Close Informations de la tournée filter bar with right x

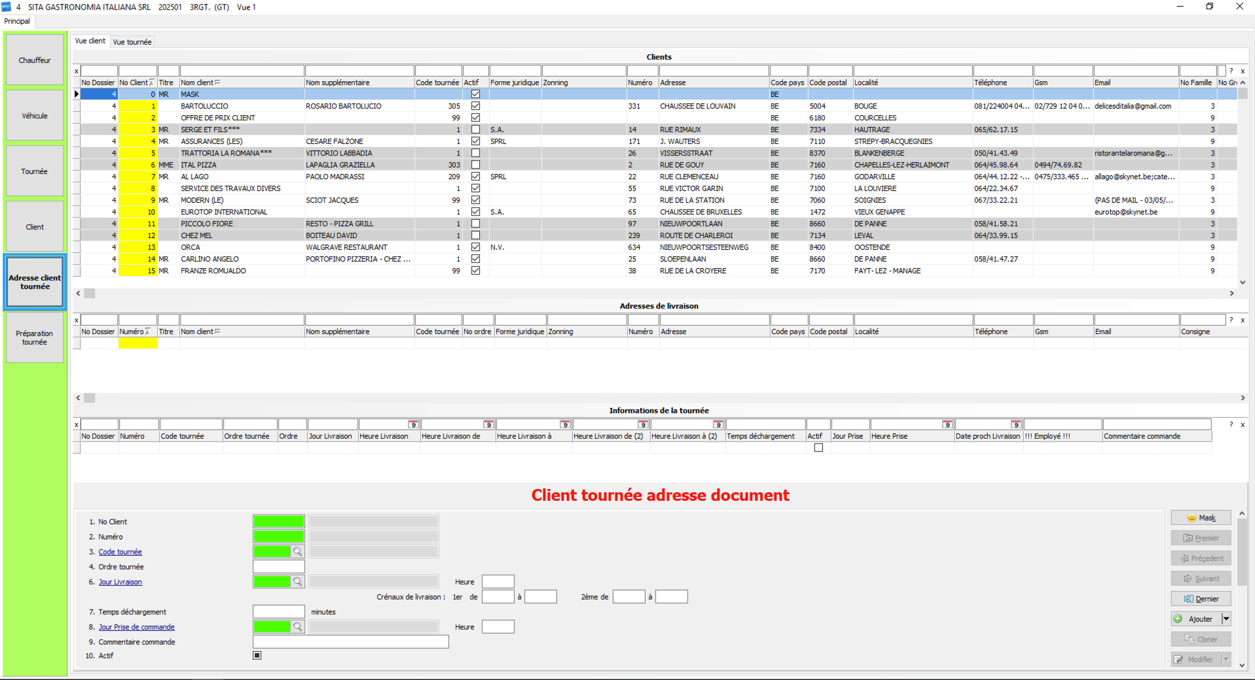1243,425
